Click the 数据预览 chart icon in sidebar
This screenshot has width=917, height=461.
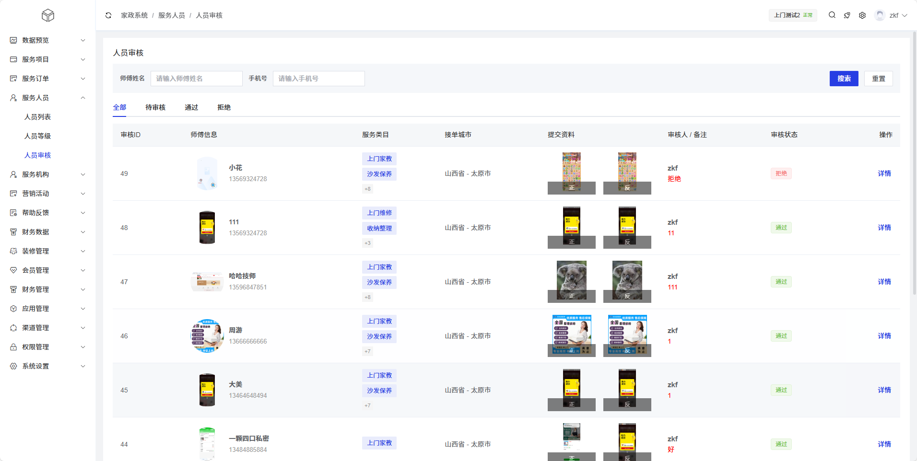[x=13, y=40]
